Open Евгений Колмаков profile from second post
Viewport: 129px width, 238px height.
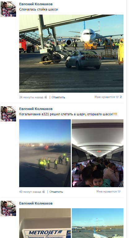pyautogui.click(x=36, y=109)
